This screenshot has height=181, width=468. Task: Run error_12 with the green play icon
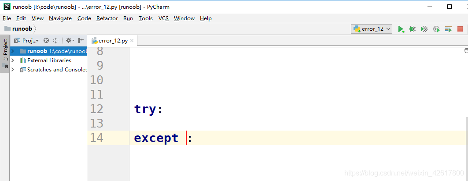pos(401,29)
